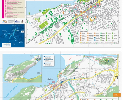Click the leftmost green marker on the lake shore
Viewport: 123px width, 100px height.
(29, 13)
